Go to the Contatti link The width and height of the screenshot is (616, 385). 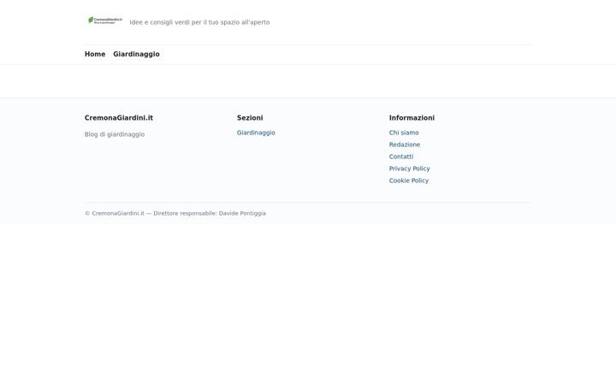click(401, 157)
